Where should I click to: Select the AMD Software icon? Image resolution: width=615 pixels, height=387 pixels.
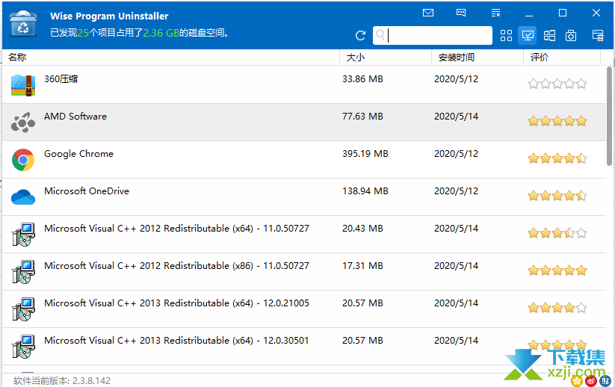(23, 123)
